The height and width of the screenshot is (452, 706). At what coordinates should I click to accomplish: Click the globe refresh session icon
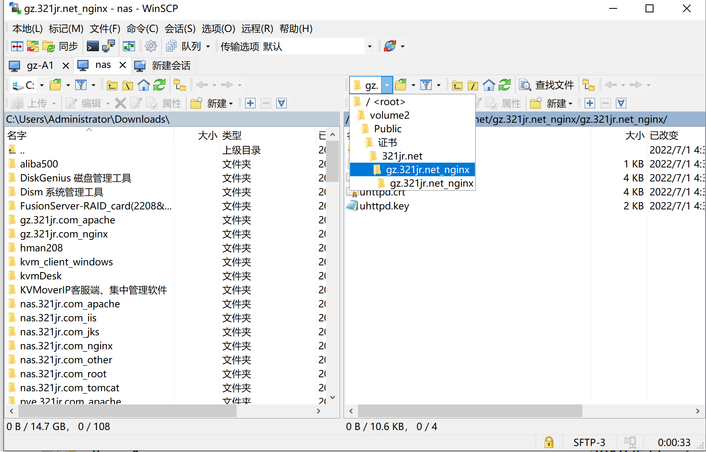[x=390, y=46]
